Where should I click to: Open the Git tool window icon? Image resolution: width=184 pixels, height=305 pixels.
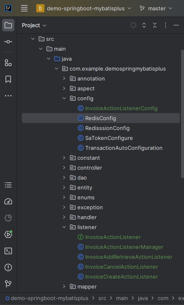(x=8, y=284)
